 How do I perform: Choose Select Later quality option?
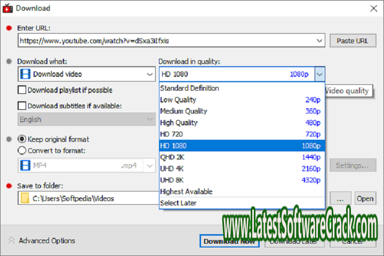(242, 203)
